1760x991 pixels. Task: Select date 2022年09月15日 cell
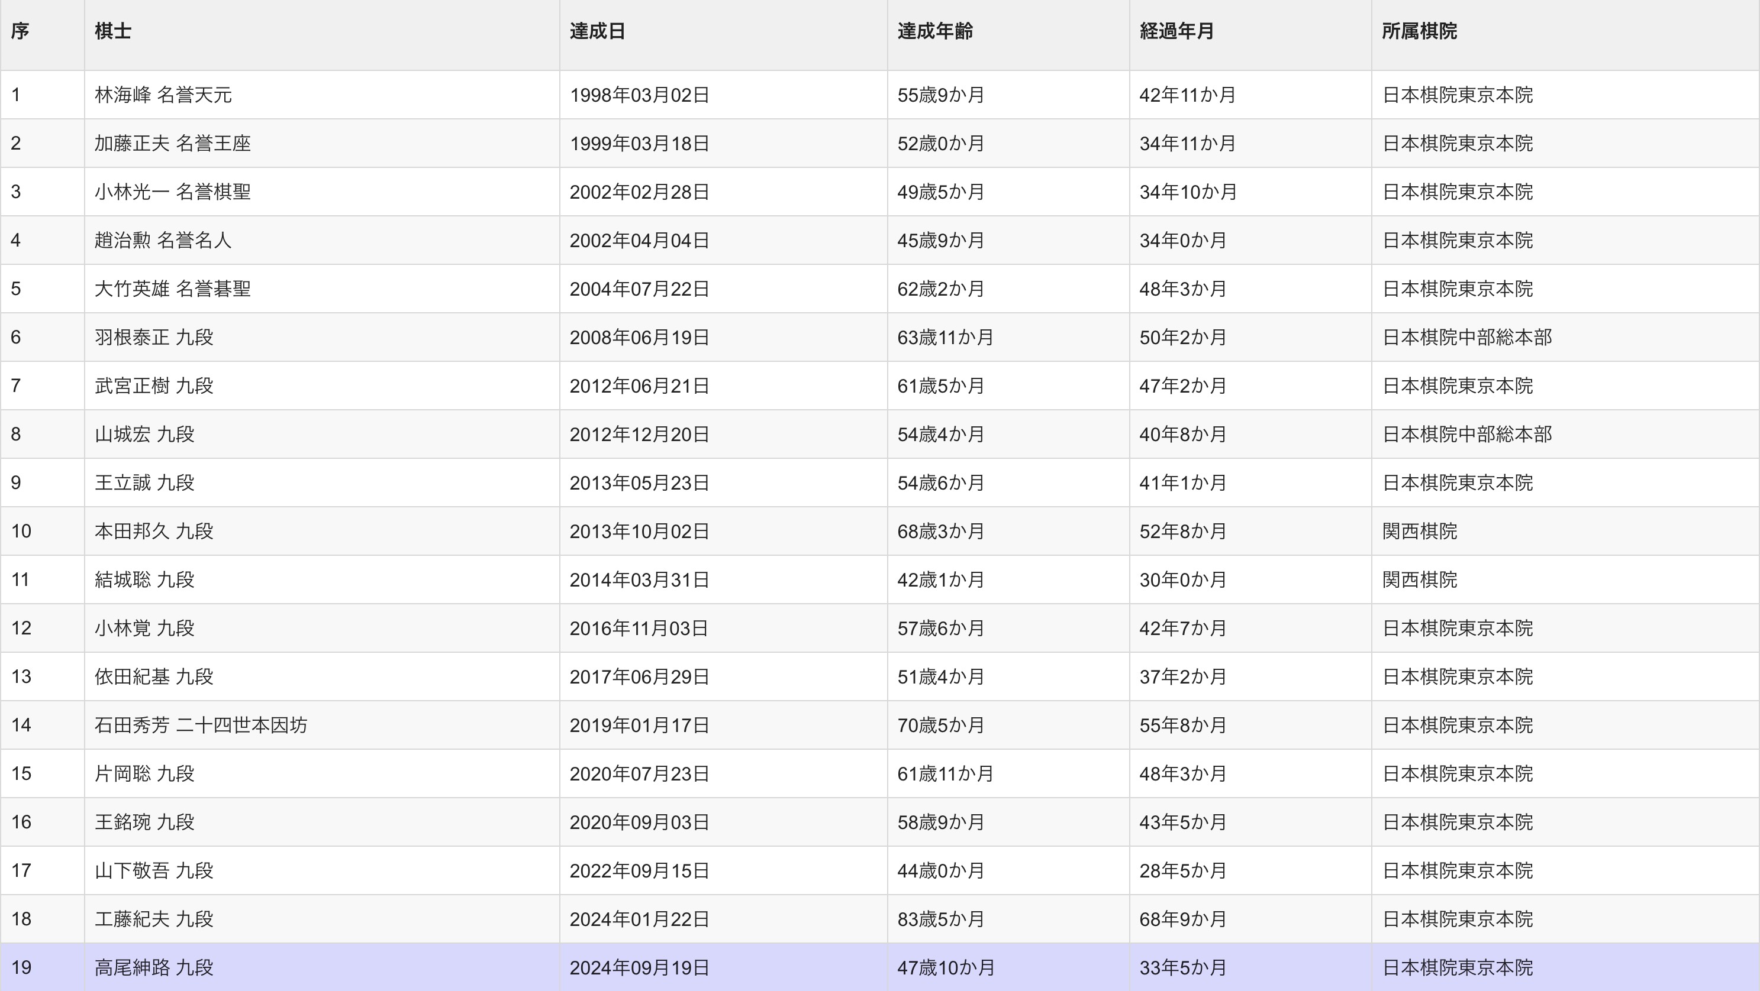(x=640, y=870)
